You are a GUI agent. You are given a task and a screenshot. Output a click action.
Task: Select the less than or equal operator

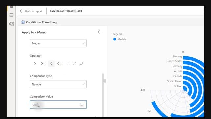point(60,64)
